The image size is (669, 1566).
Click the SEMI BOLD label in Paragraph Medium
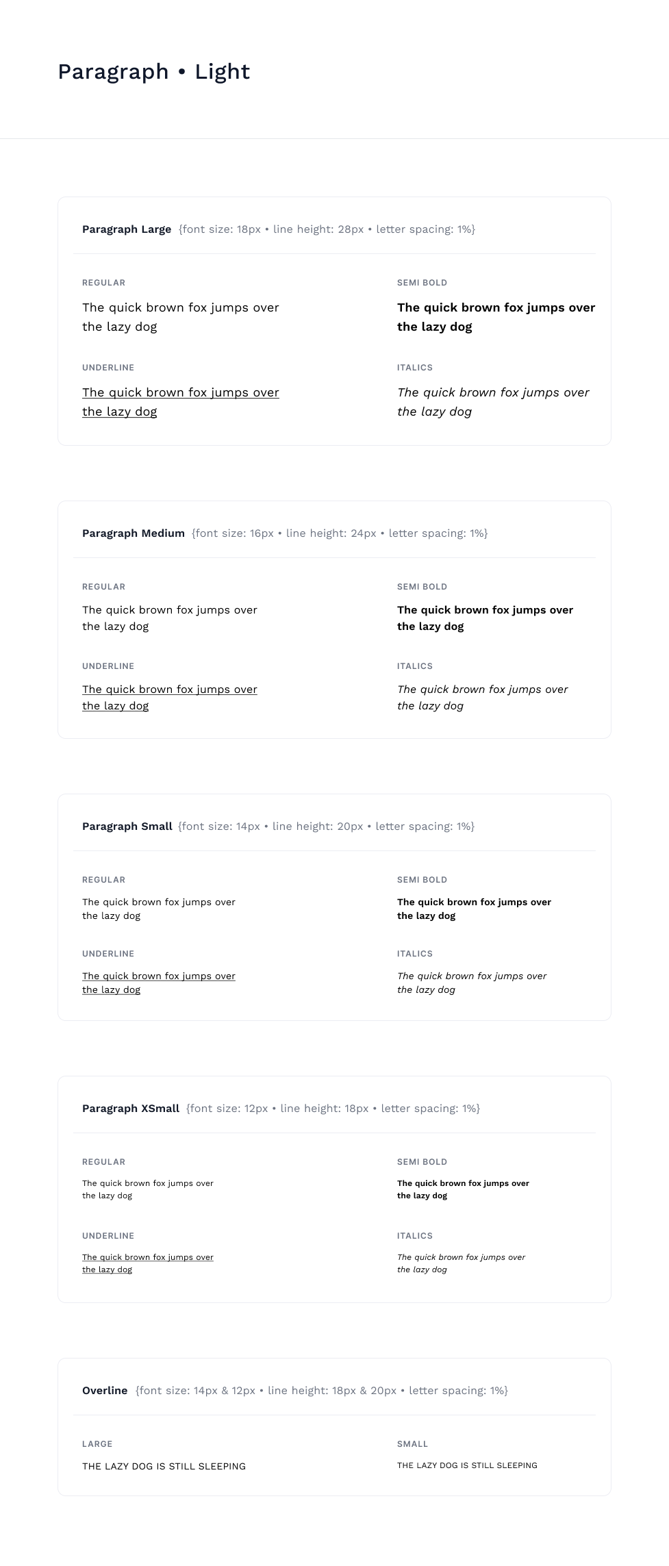[422, 587]
